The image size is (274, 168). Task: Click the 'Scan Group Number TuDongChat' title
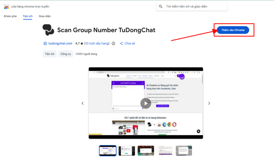click(106, 30)
